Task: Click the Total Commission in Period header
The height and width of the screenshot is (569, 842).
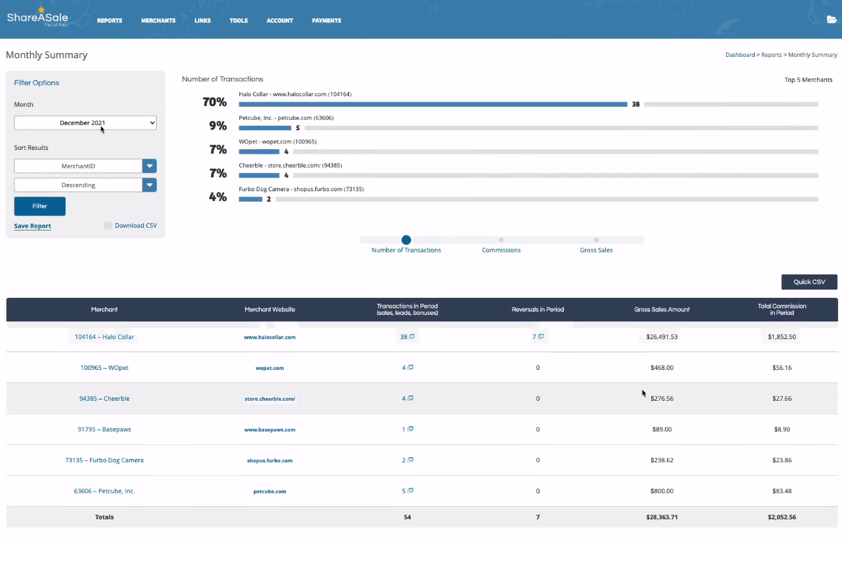Action: click(x=782, y=309)
